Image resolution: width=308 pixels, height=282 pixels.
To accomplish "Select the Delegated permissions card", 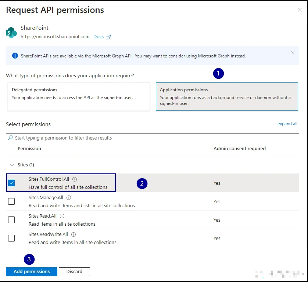I will pyautogui.click(x=79, y=96).
